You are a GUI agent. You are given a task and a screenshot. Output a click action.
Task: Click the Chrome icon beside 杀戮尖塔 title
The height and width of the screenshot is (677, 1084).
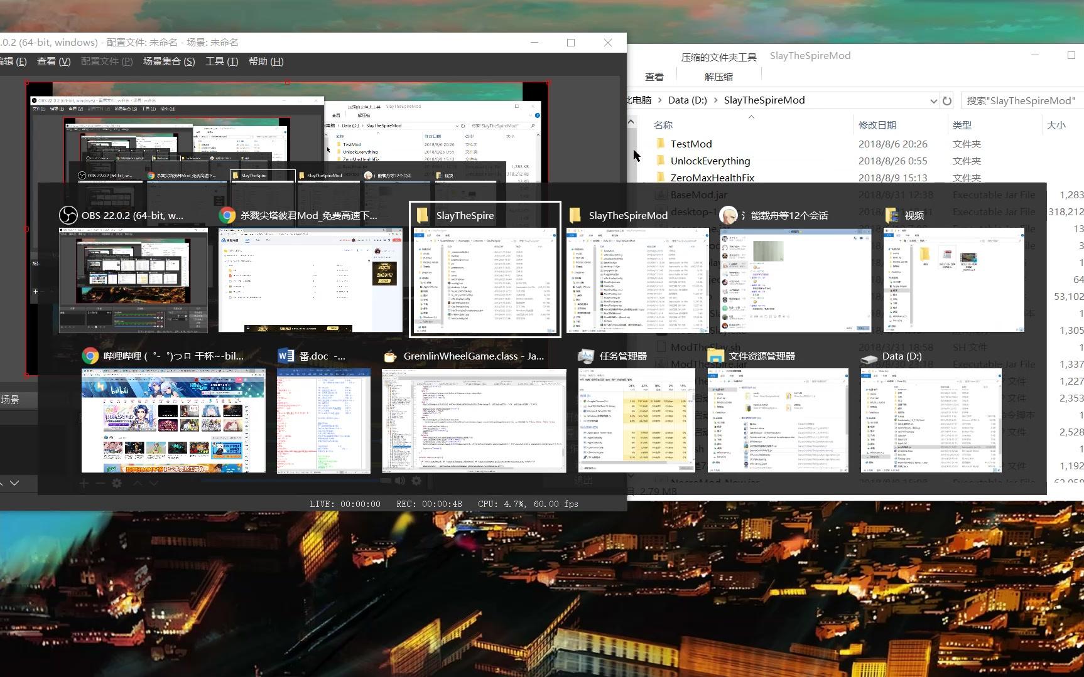[227, 215]
